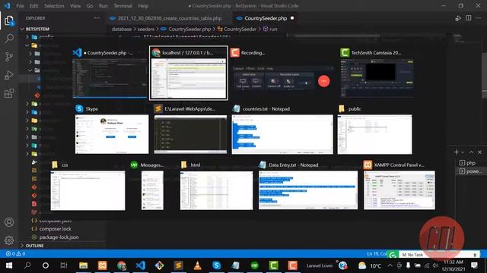This screenshot has height=273, width=487.
Task: Switch to the public folder window thumbnail
Action: click(x=375, y=130)
